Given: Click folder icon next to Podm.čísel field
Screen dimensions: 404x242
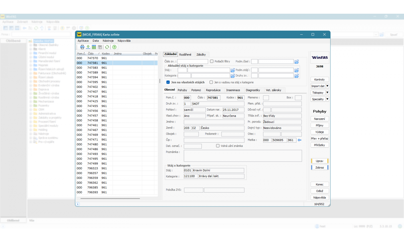Looking at the screenshot, I should pyautogui.click(x=297, y=62).
